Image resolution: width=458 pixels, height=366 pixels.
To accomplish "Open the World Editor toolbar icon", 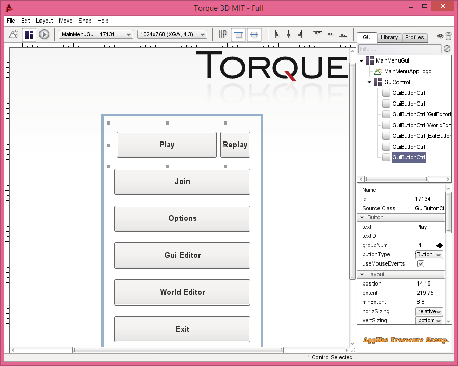I will (x=13, y=34).
